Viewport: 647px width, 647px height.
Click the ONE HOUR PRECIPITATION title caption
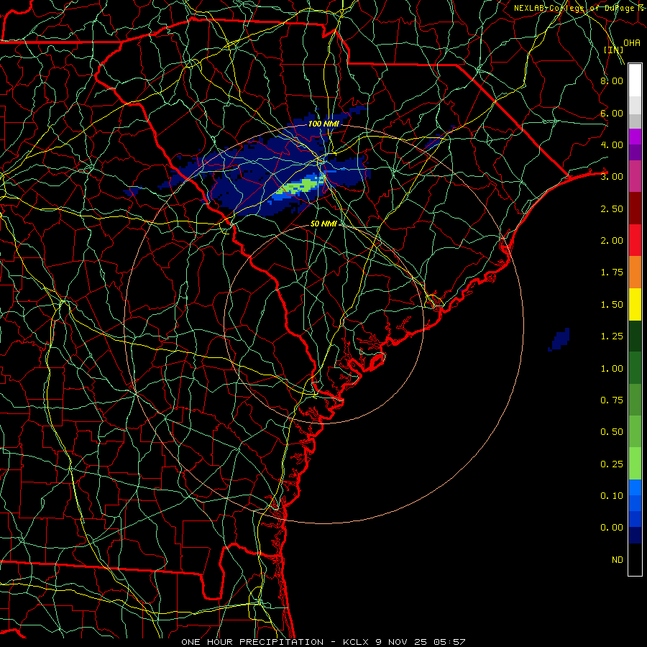click(x=323, y=642)
